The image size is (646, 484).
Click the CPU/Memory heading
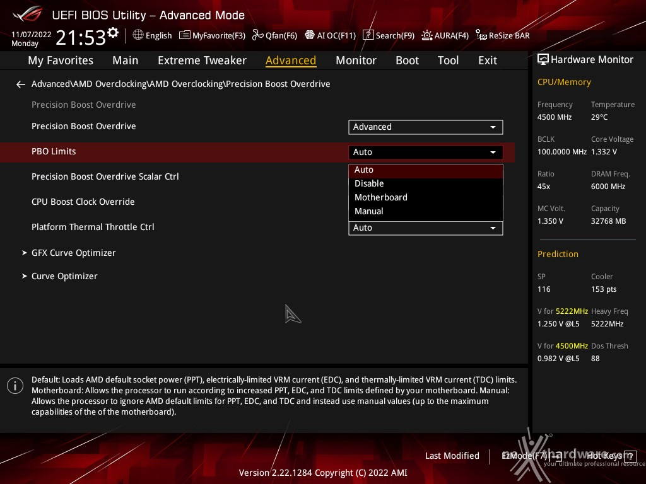click(x=564, y=83)
